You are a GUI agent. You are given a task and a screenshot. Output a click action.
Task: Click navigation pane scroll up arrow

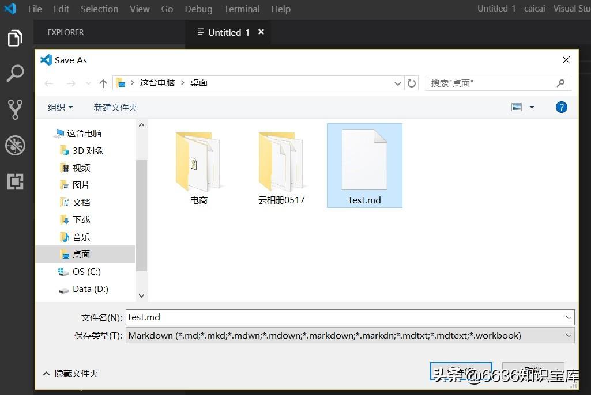click(141, 125)
